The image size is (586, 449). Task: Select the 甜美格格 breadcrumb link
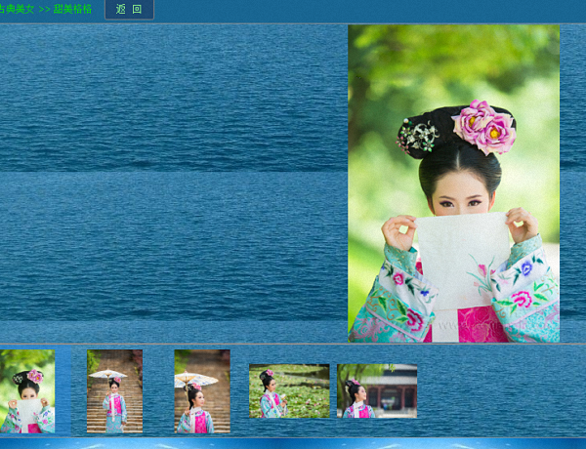click(x=73, y=9)
